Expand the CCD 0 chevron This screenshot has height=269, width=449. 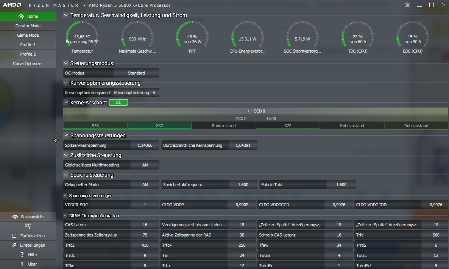pyautogui.click(x=248, y=111)
